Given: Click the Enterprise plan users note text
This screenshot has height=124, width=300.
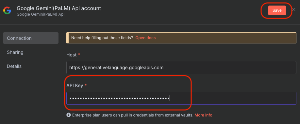Looking at the screenshot, I should pyautogui.click(x=133, y=115).
